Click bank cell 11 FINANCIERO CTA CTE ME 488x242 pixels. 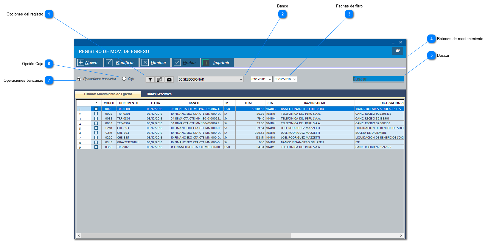coord(197,147)
